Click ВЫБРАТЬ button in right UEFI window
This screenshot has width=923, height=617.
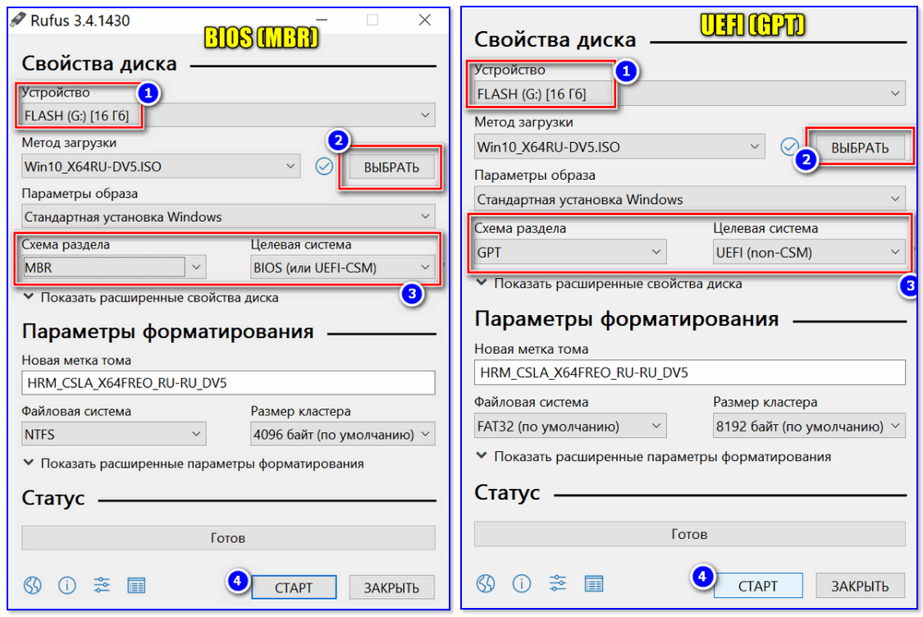pyautogui.click(x=860, y=147)
